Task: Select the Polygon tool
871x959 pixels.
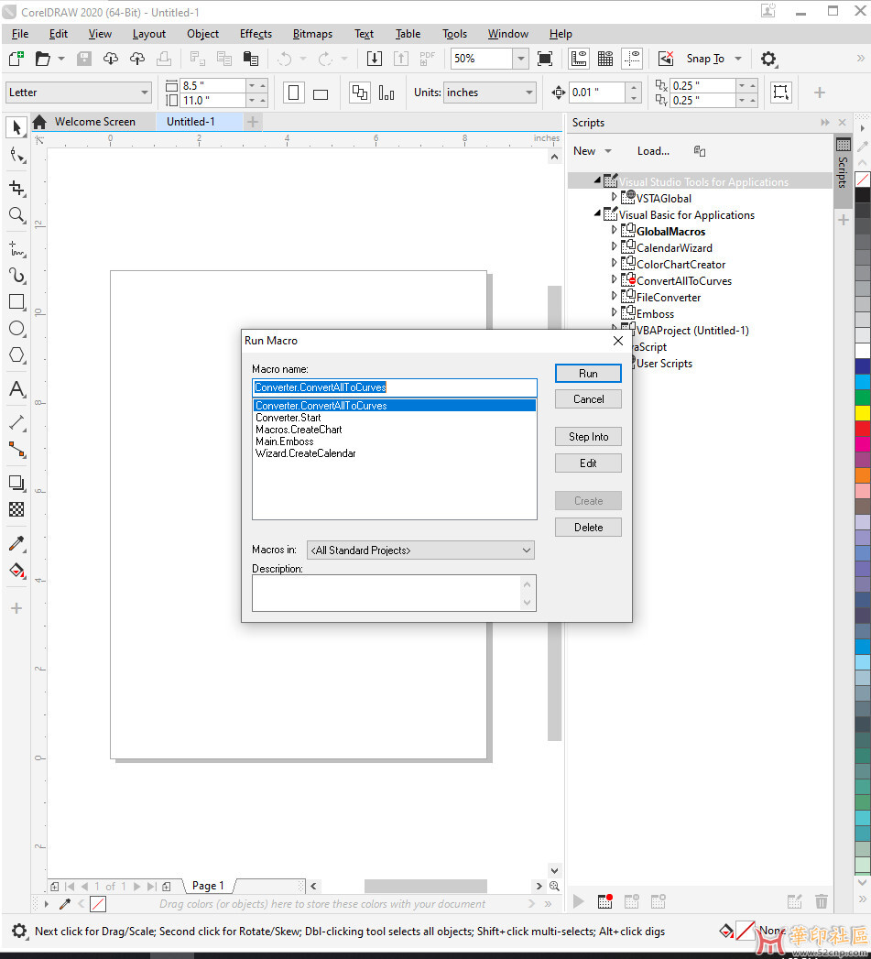Action: click(16, 355)
